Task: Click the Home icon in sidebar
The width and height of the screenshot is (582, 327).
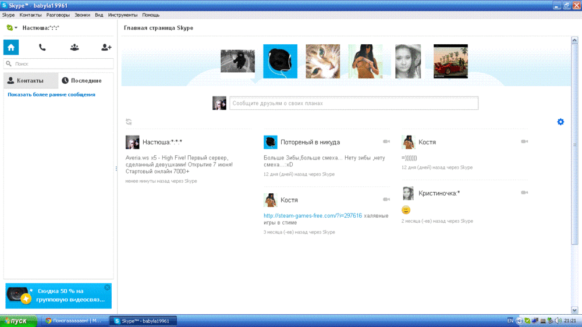Action: pyautogui.click(x=11, y=48)
